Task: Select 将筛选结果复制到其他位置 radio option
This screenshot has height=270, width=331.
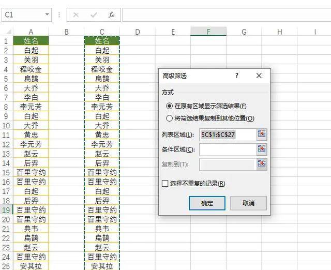Action: [169, 118]
